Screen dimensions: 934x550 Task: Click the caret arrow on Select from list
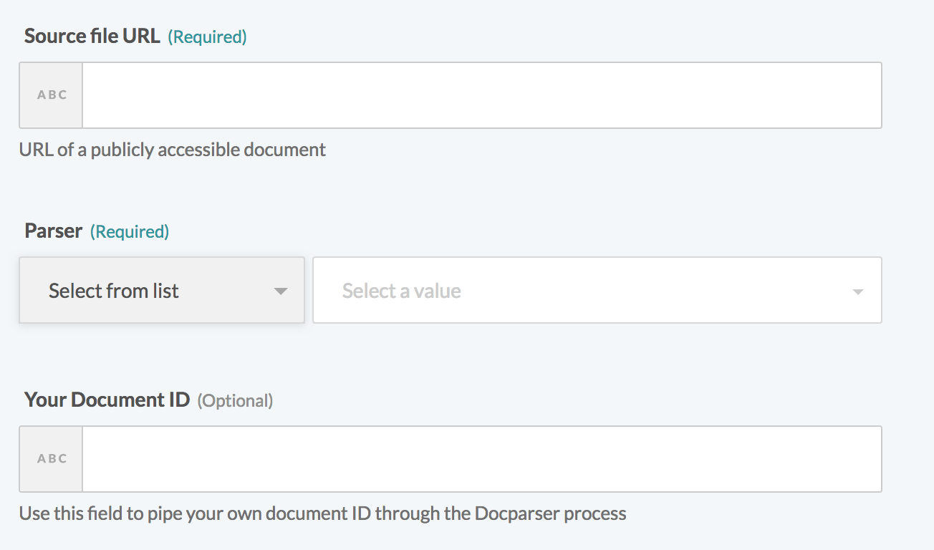pos(281,291)
